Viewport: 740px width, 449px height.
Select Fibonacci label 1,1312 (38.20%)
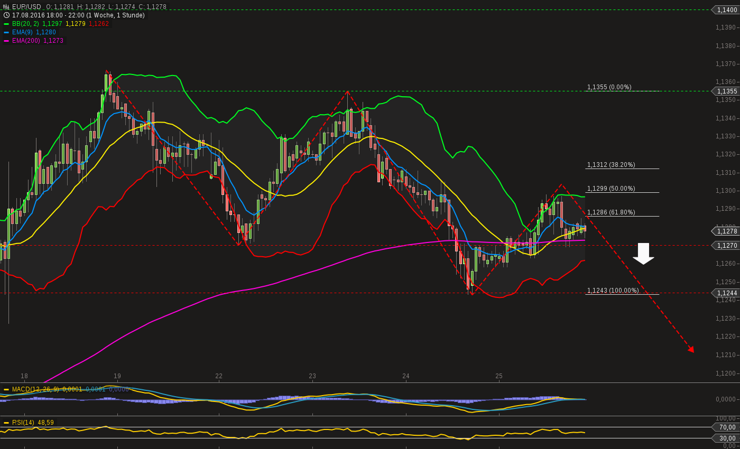click(611, 165)
